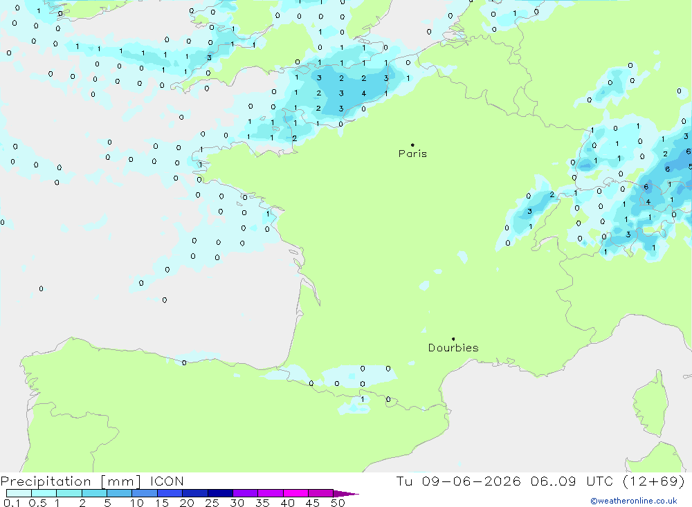Screen dimensions: 692x507
Task: Click the legend value label '0.5'
Action: click(x=37, y=503)
